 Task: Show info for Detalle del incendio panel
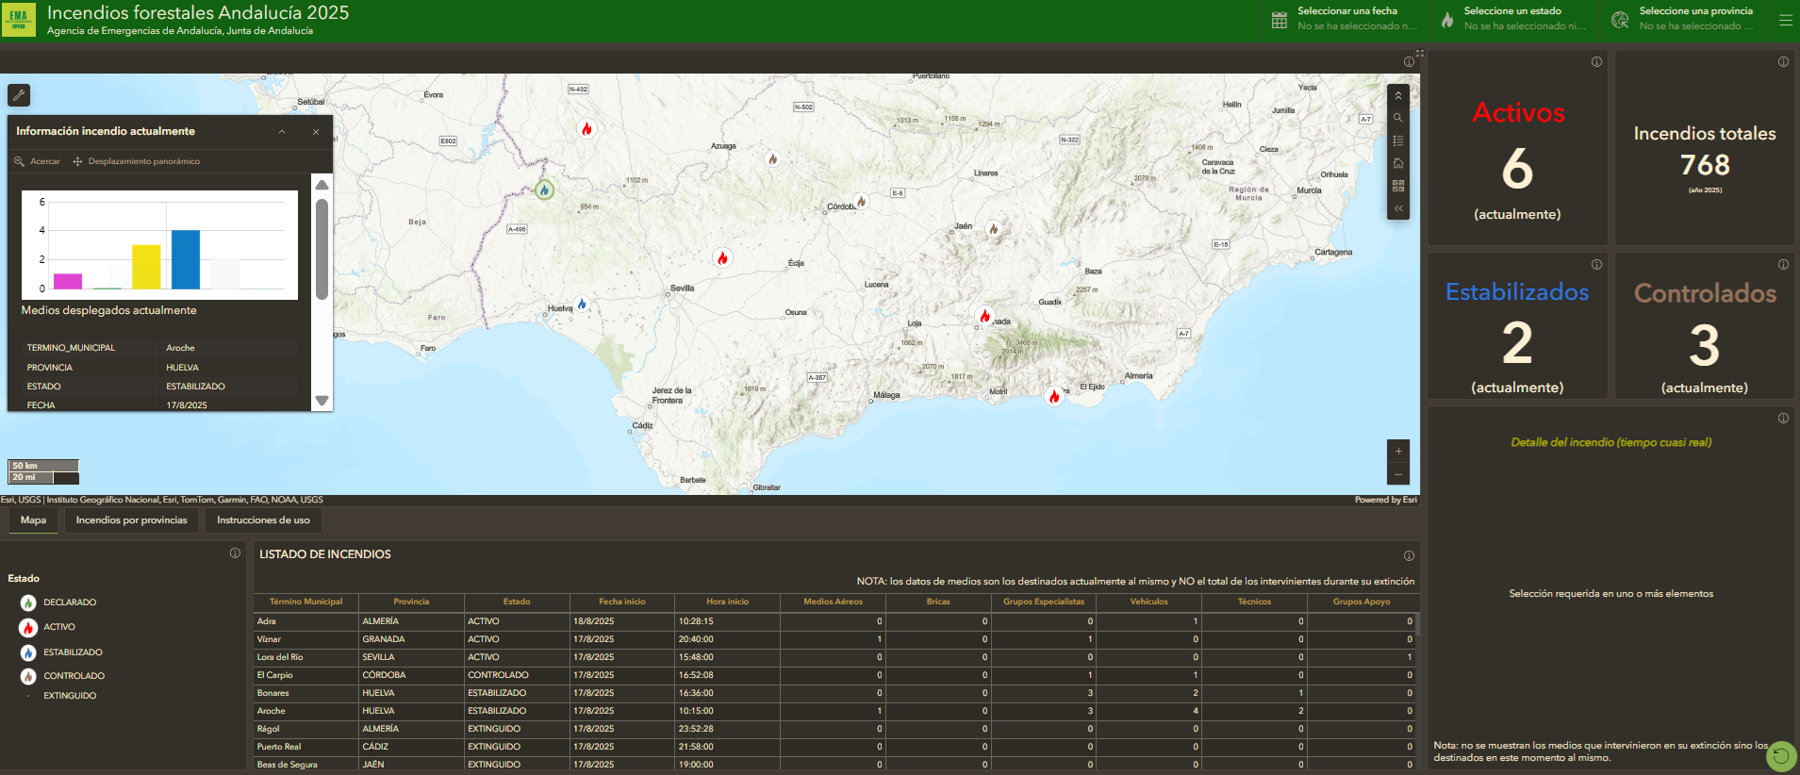pyautogui.click(x=1783, y=418)
